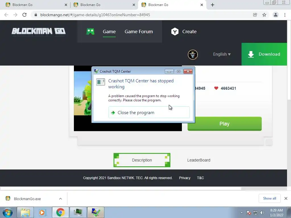This screenshot has height=218, width=291.
Task: Maximize the Crashot TQM Center dialog
Action: click(178, 71)
